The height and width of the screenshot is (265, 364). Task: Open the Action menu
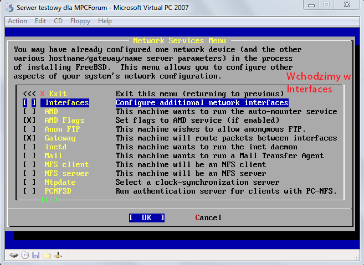[17, 21]
